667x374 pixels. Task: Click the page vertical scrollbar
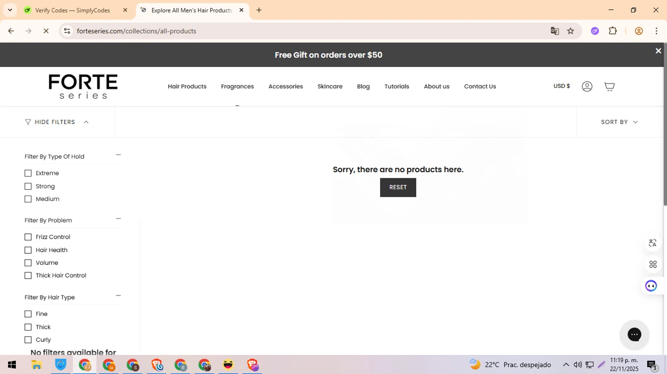pos(665,125)
